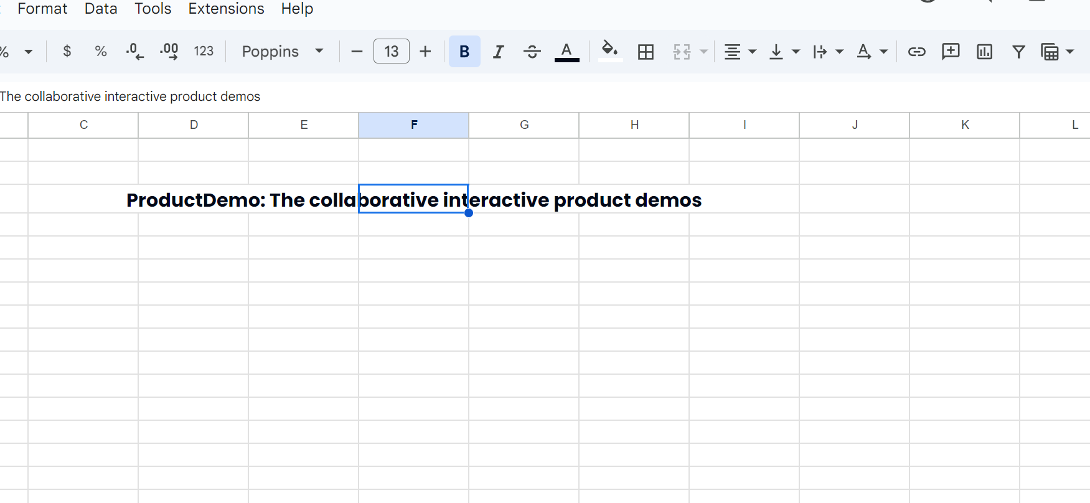
Task: Click the font size field showing 13
Action: click(x=392, y=51)
